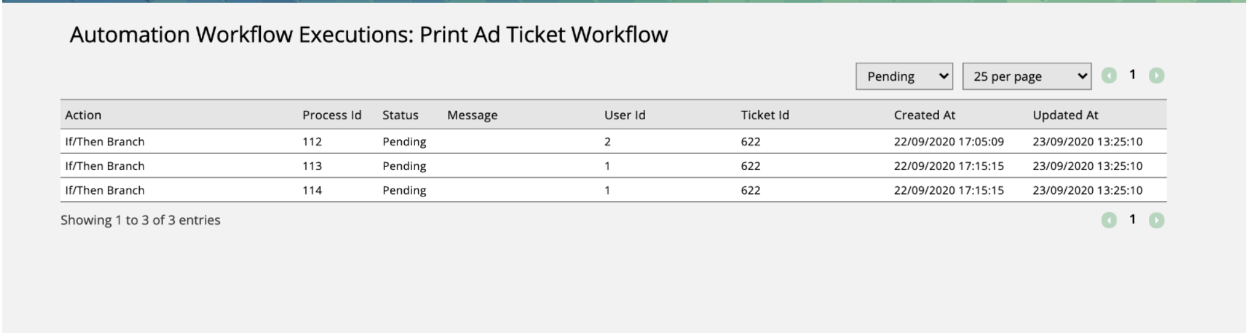1247x335 pixels.
Task: Click the Ticket Id column header
Action: click(764, 115)
